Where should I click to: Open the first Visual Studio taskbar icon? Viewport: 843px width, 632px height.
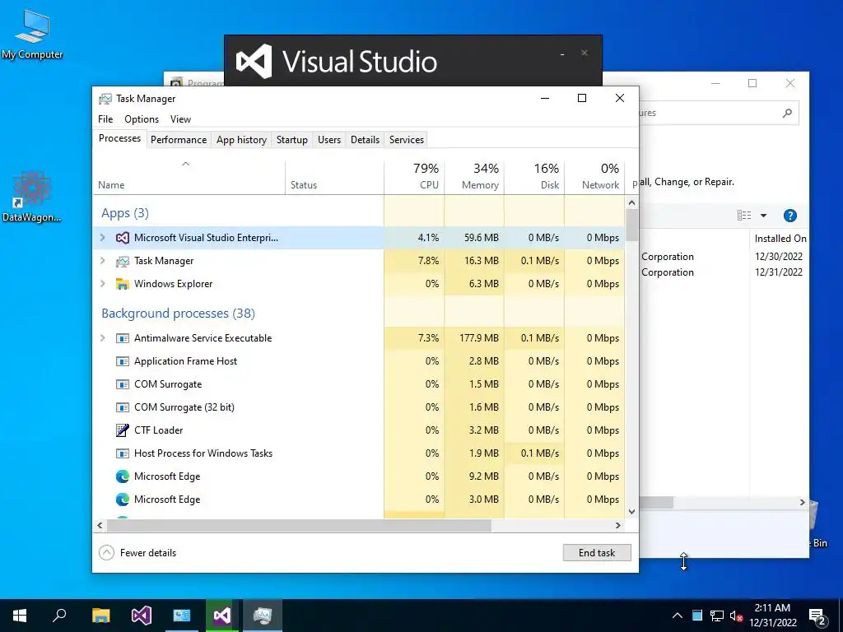coord(142,616)
